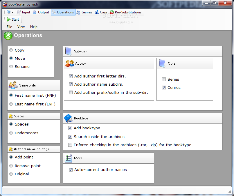Toggle Add author name subdirs
The height and width of the screenshot is (196, 234).
pyautogui.click(x=71, y=84)
